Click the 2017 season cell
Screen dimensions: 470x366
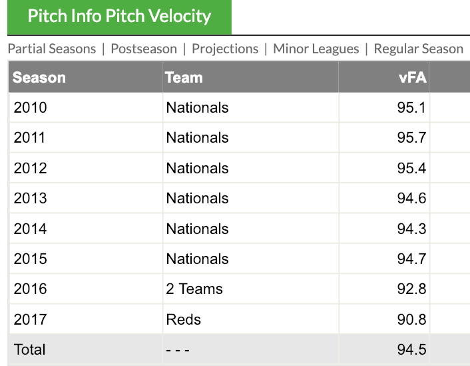tap(31, 319)
